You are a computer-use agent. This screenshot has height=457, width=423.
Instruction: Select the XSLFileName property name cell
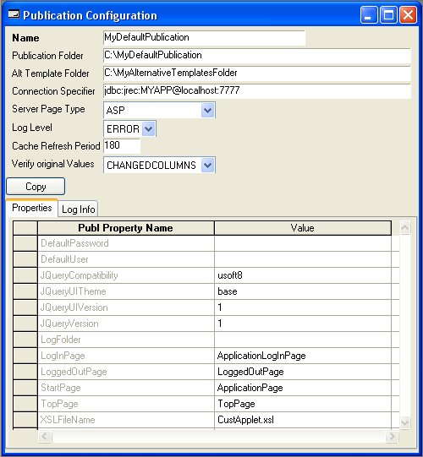coord(126,420)
